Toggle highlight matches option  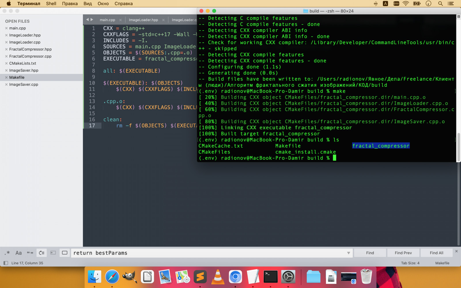(x=65, y=253)
